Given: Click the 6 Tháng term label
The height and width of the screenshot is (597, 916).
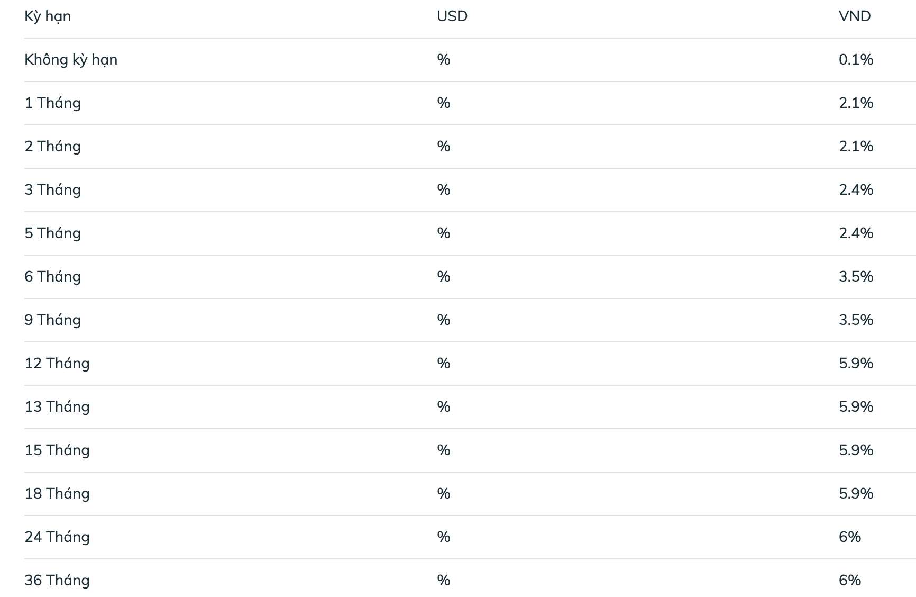Looking at the screenshot, I should [x=52, y=277].
